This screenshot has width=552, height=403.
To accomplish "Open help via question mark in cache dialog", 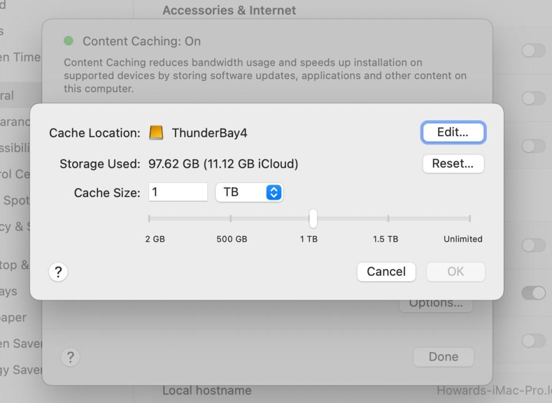I will point(58,272).
